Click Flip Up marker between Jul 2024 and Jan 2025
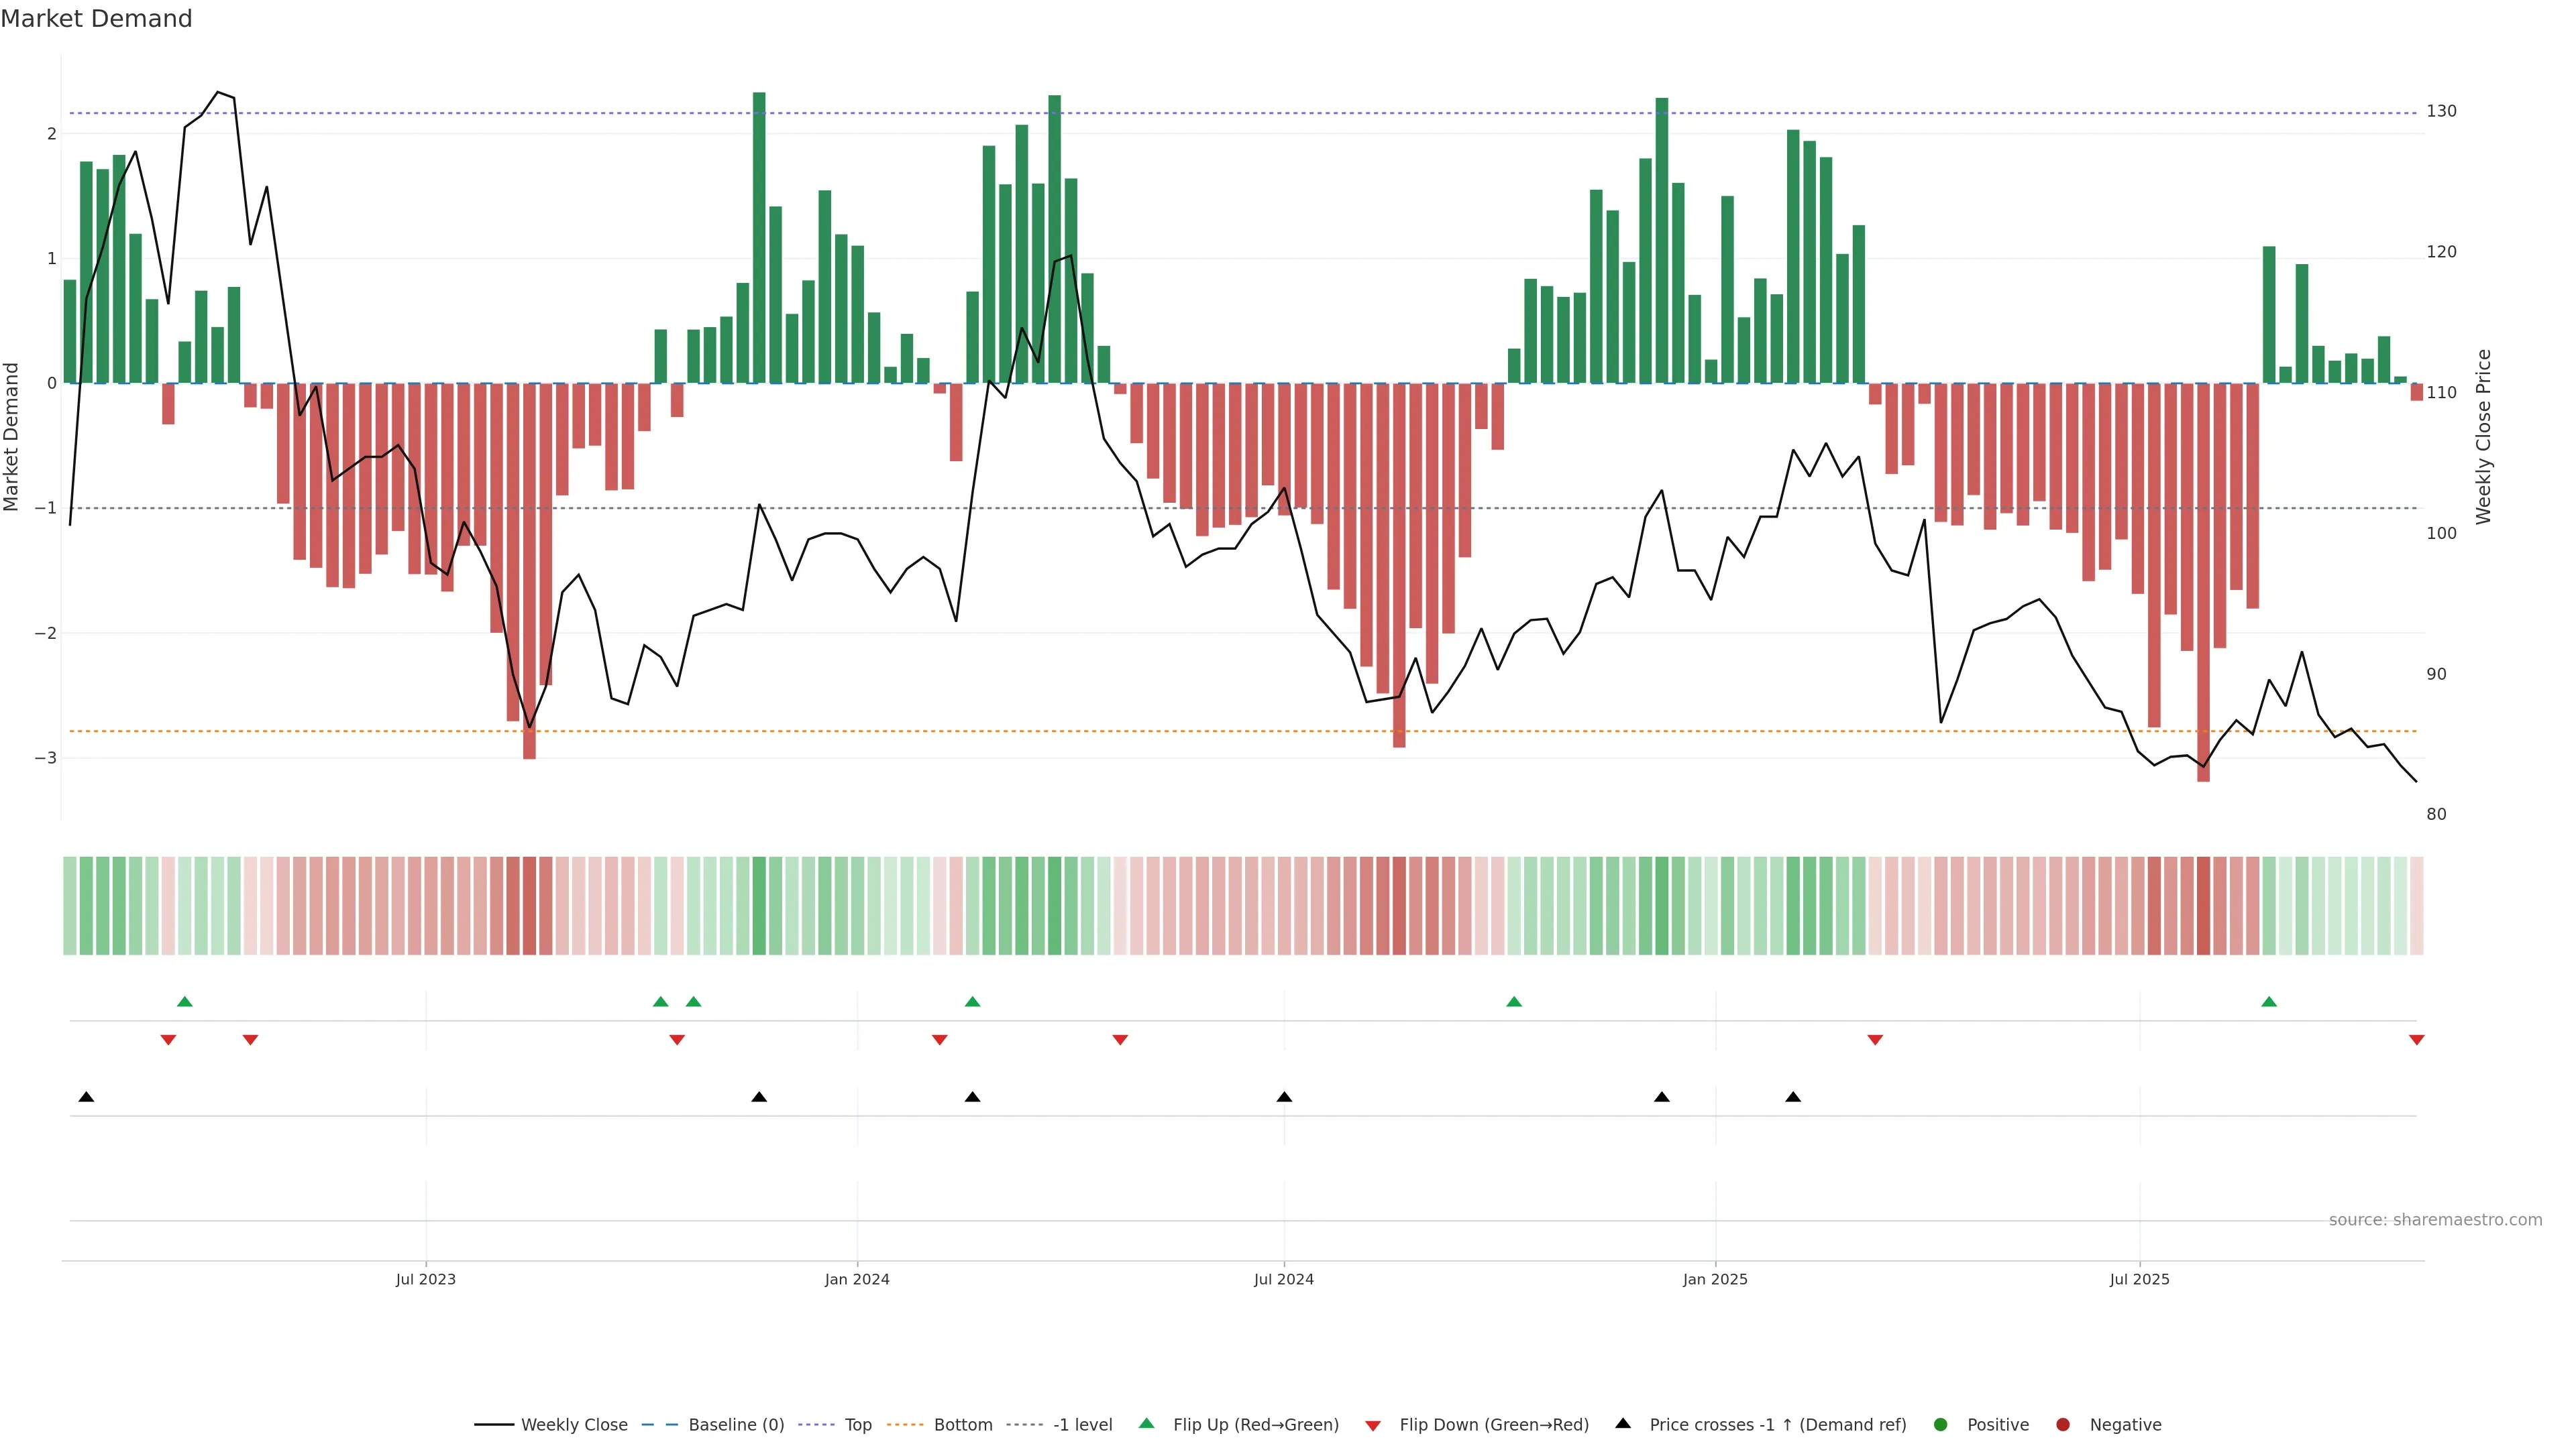This screenshot has width=2576, height=1448. point(1514,1002)
